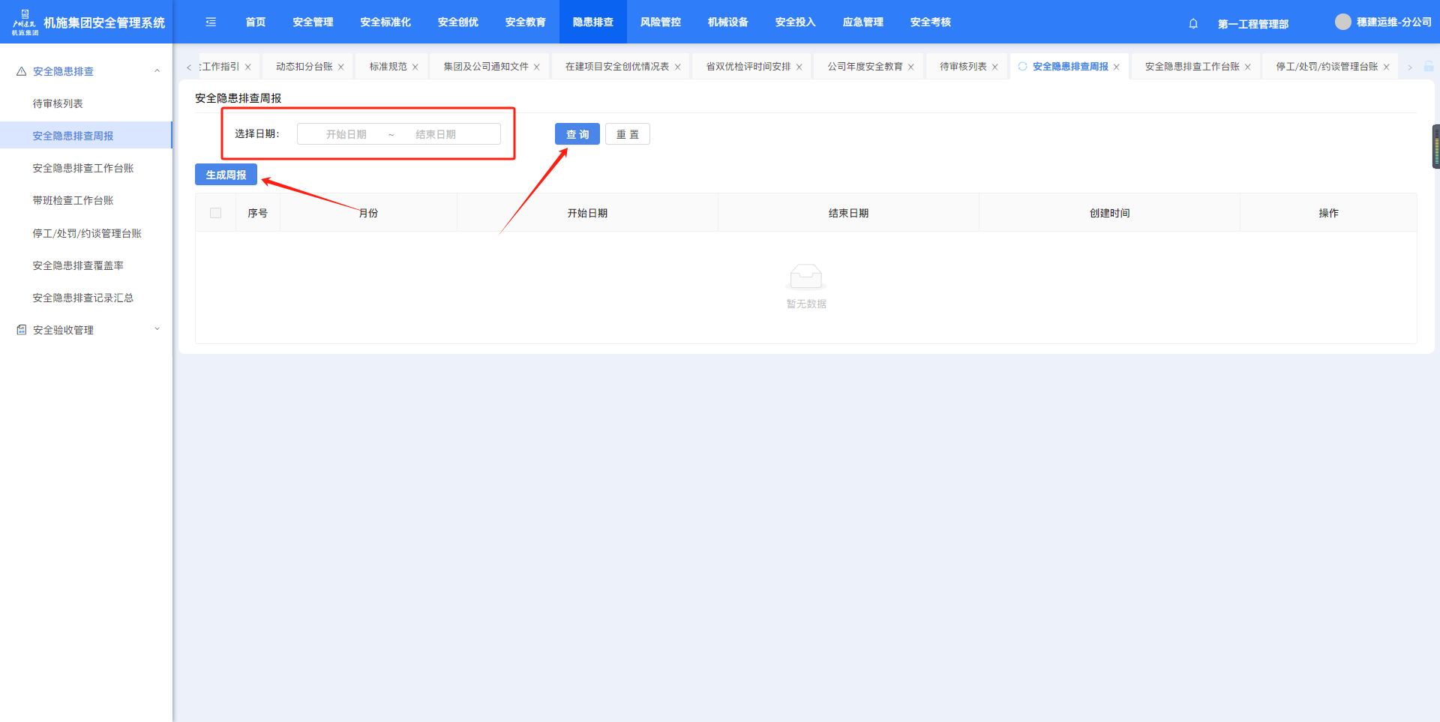This screenshot has height=722, width=1440.
Task: Collapse the 安全隐患排查 sidebar group
Action: point(157,71)
